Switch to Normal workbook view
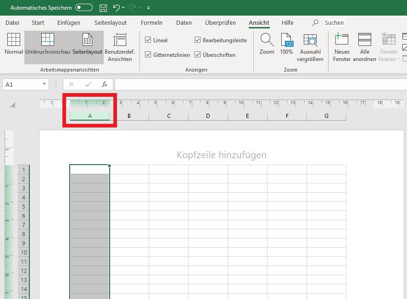This screenshot has width=407, height=299. (x=14, y=44)
